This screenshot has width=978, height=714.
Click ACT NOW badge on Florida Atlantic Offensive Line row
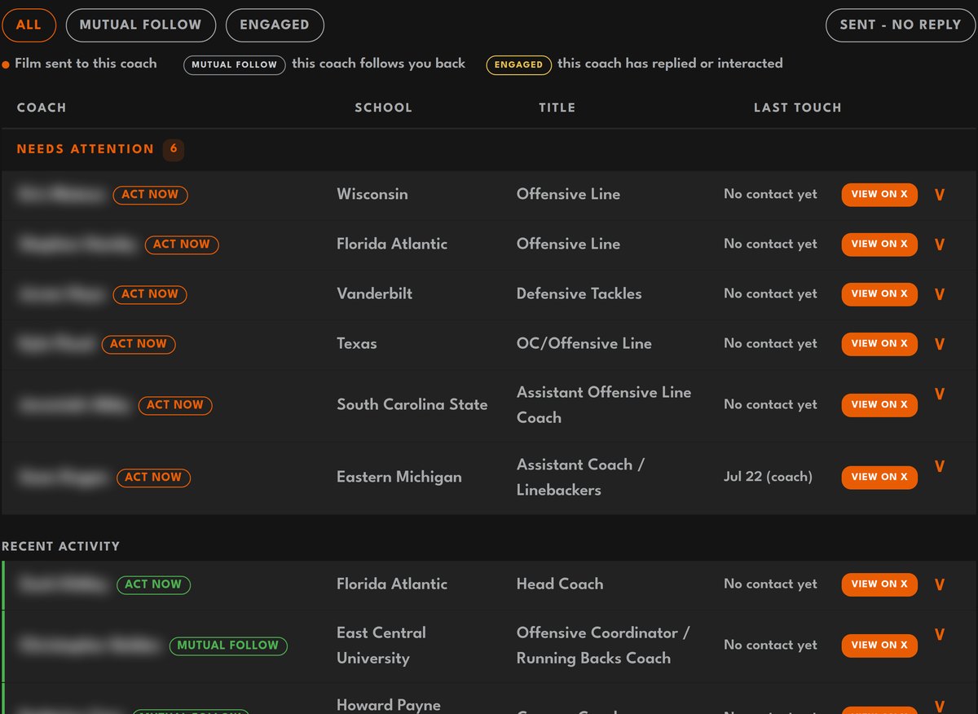182,245
